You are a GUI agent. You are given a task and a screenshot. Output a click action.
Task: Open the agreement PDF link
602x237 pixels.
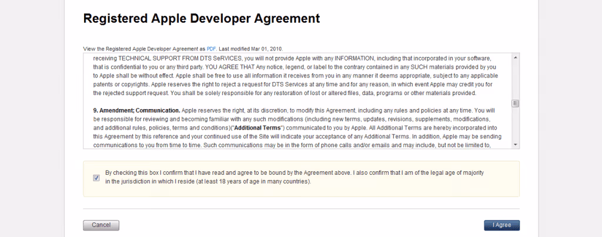coord(211,49)
